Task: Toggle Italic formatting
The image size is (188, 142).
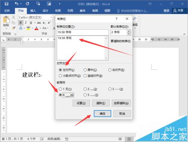Action: 26,23
